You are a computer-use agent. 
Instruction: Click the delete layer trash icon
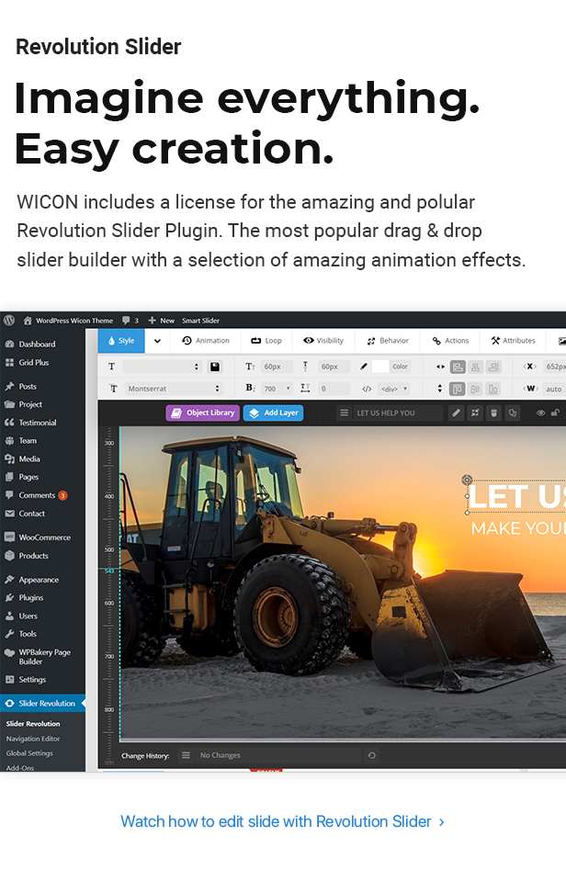[493, 413]
